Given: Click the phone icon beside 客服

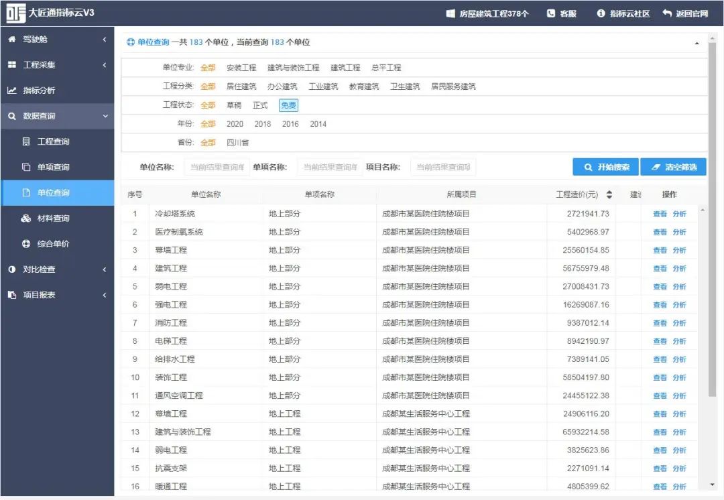Looking at the screenshot, I should (551, 13).
